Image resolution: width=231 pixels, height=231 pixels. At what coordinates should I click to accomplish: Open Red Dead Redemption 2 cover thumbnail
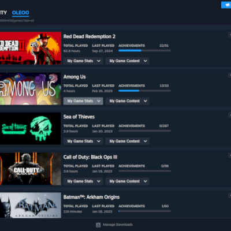[31, 48]
